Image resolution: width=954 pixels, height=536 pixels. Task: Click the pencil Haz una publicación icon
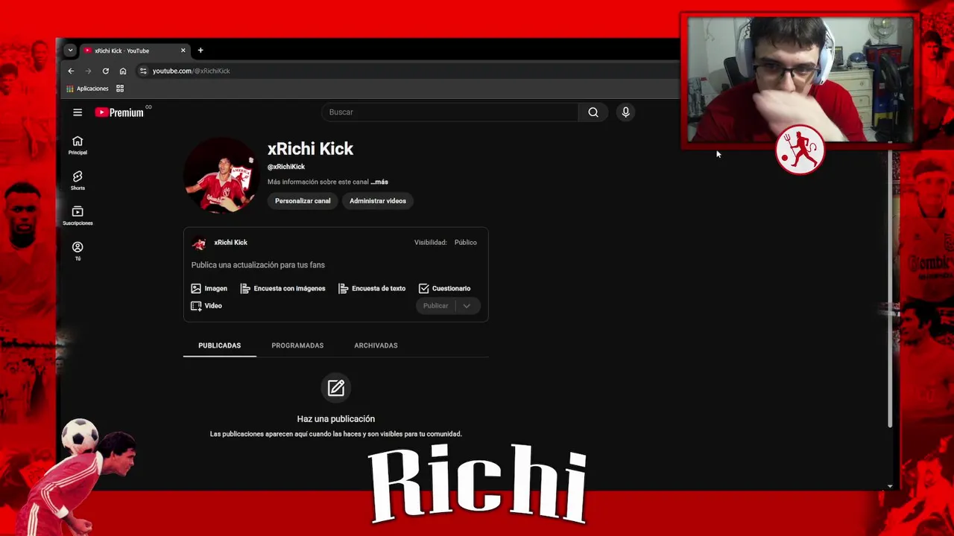click(x=336, y=388)
